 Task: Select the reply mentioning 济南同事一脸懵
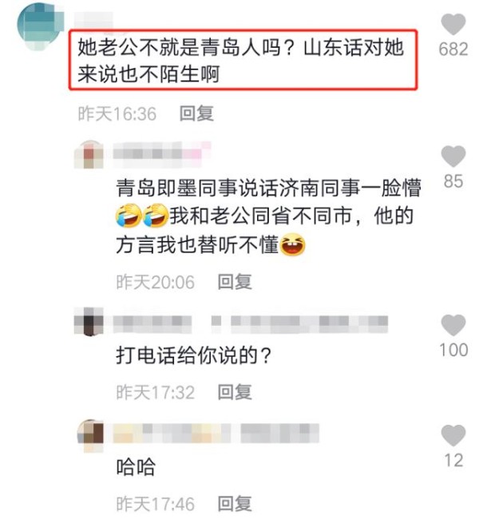268,216
